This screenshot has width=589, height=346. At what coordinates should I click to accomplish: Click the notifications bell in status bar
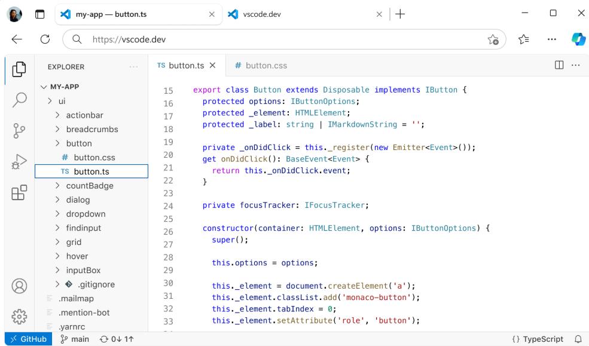point(578,339)
